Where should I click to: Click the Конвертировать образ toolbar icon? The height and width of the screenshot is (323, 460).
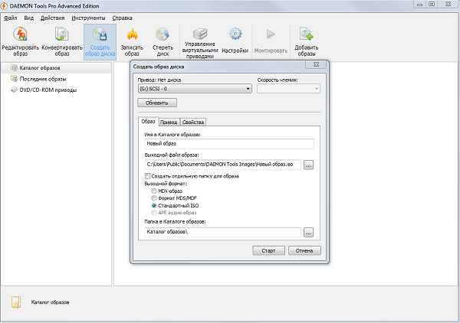[x=61, y=35]
